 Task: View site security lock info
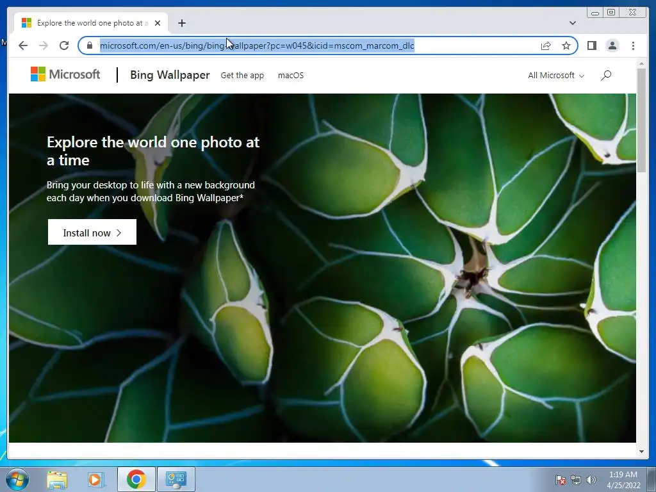click(x=89, y=45)
